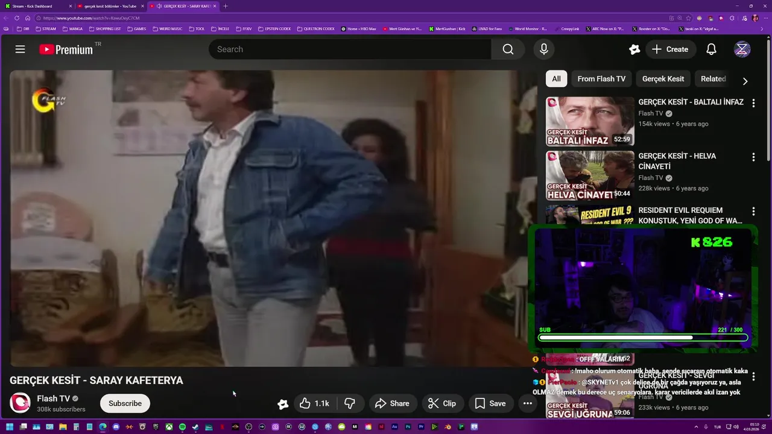The width and height of the screenshot is (772, 434).
Task: Open Spotify from the taskbar
Action: coord(182,427)
